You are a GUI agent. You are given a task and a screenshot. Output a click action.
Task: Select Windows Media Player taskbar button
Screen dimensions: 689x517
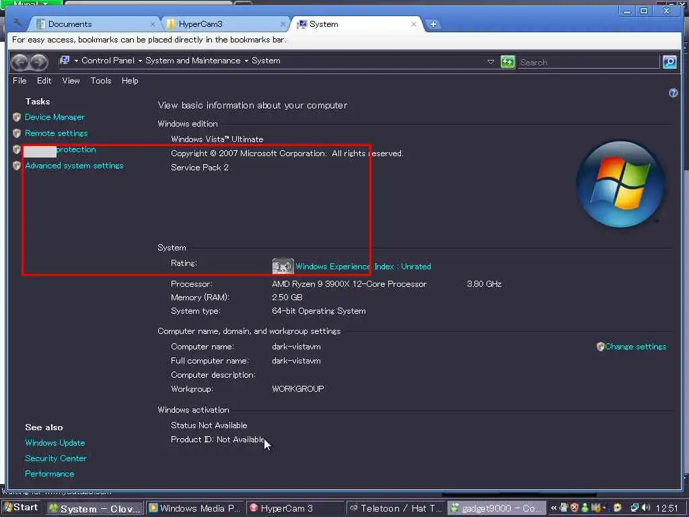tap(194, 509)
